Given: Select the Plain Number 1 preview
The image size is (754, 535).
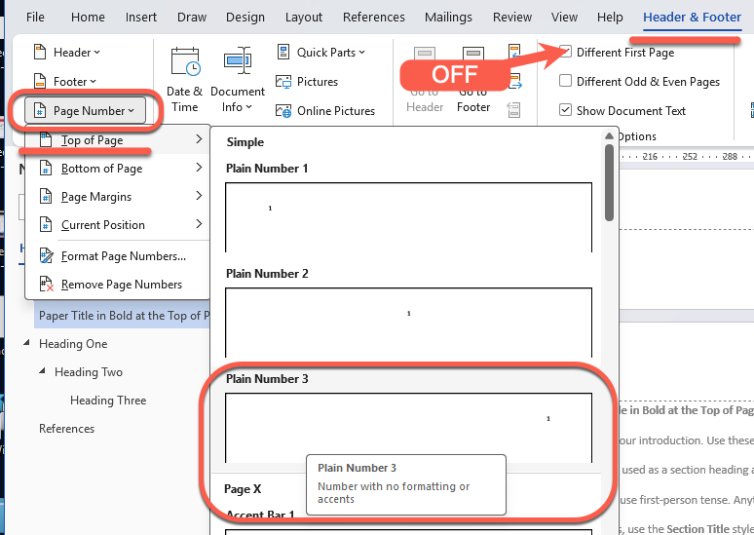Looking at the screenshot, I should tap(408, 216).
